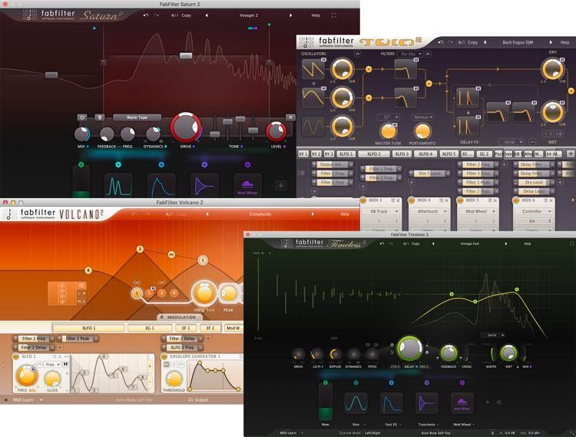Open XLFO 1 Free sync dropdown in Volcano 2

coord(53,364)
